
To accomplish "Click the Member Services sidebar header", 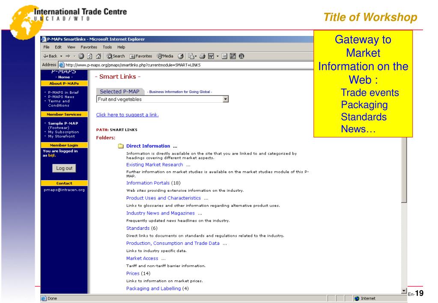I will pyautogui.click(x=64, y=115).
